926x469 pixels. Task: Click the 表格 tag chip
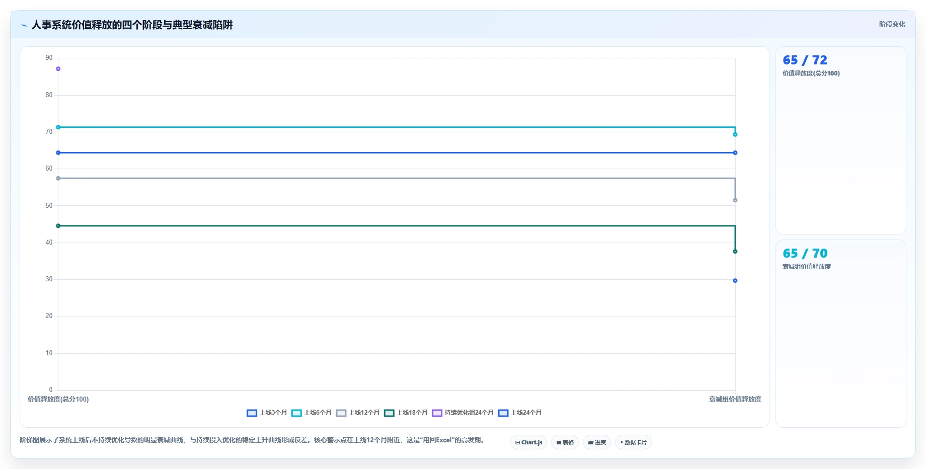(565, 442)
